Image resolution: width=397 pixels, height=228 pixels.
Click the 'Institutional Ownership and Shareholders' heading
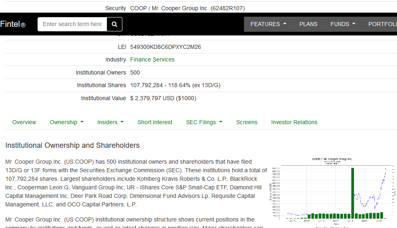72,145
